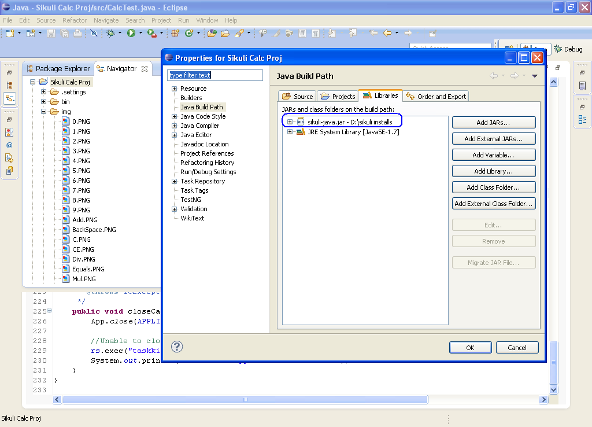Print the current document
The height and width of the screenshot is (427, 592).
tap(77, 33)
